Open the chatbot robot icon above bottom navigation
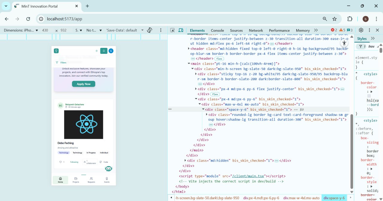Viewport: 383px width, 201px height. [108, 168]
